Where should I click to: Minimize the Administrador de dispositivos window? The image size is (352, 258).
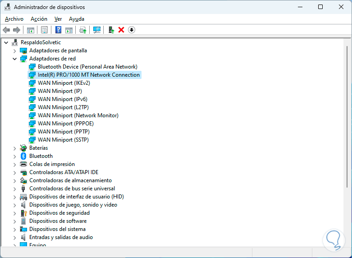(x=300, y=7)
